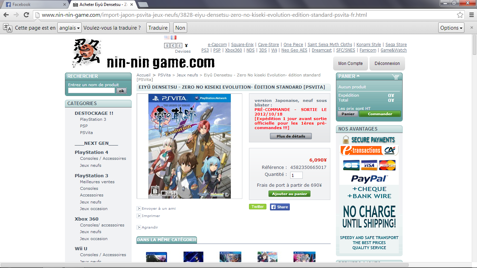Click the Traduire button
The image size is (477, 268).
coord(158,28)
